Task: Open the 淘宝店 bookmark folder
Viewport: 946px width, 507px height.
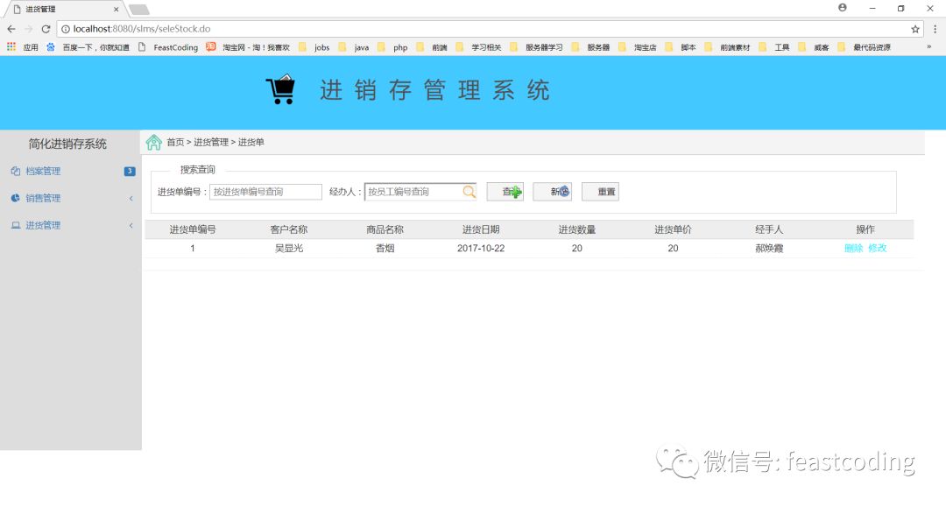Action: 638,47
